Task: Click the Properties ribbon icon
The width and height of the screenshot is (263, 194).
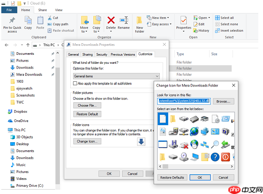Action: point(184,21)
